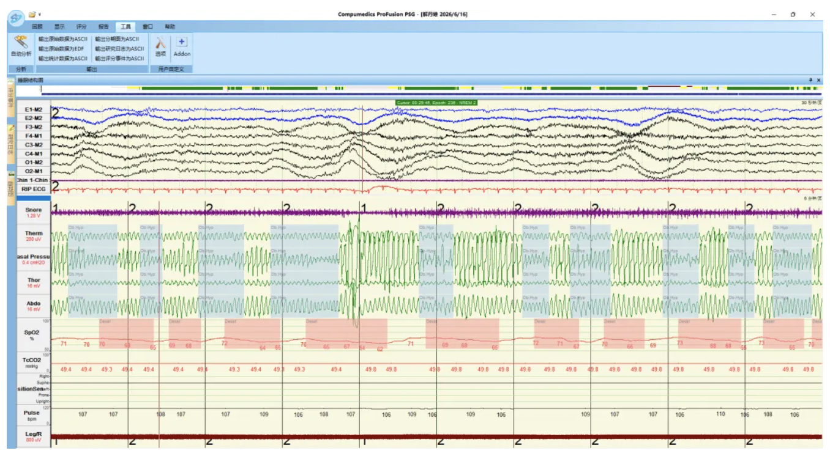Click the open folder quick access icon
The image size is (830, 456).
[32, 13]
